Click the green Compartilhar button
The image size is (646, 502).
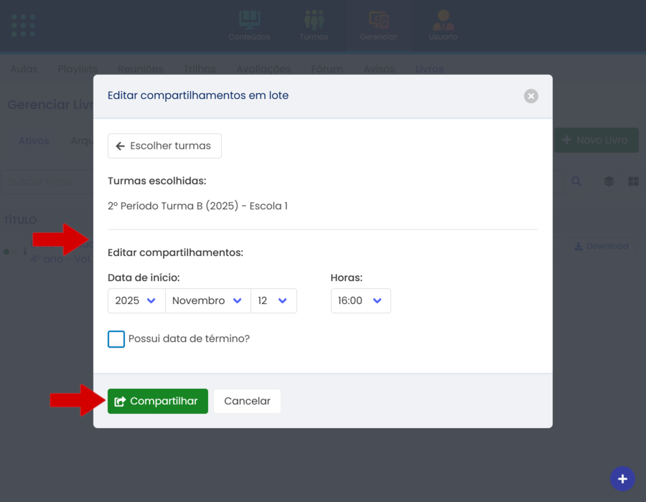(x=157, y=402)
